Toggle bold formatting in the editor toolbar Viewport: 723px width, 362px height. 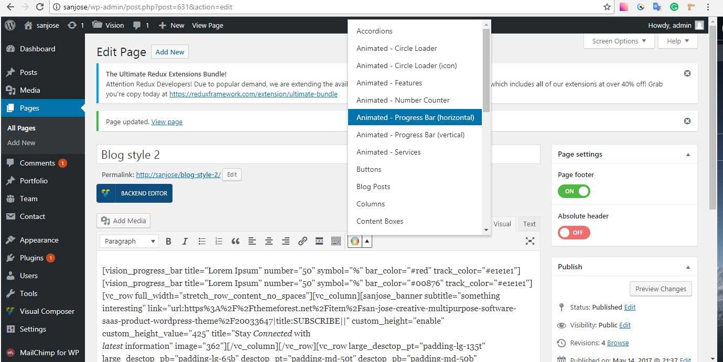[x=168, y=241]
